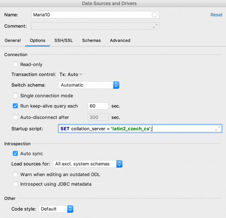
Task: Open the Schemas tab
Action: pyautogui.click(x=91, y=41)
